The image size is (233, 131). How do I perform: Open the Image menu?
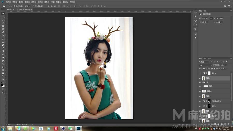[21, 2]
